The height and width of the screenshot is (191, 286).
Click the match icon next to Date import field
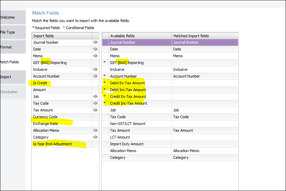click(x=95, y=49)
